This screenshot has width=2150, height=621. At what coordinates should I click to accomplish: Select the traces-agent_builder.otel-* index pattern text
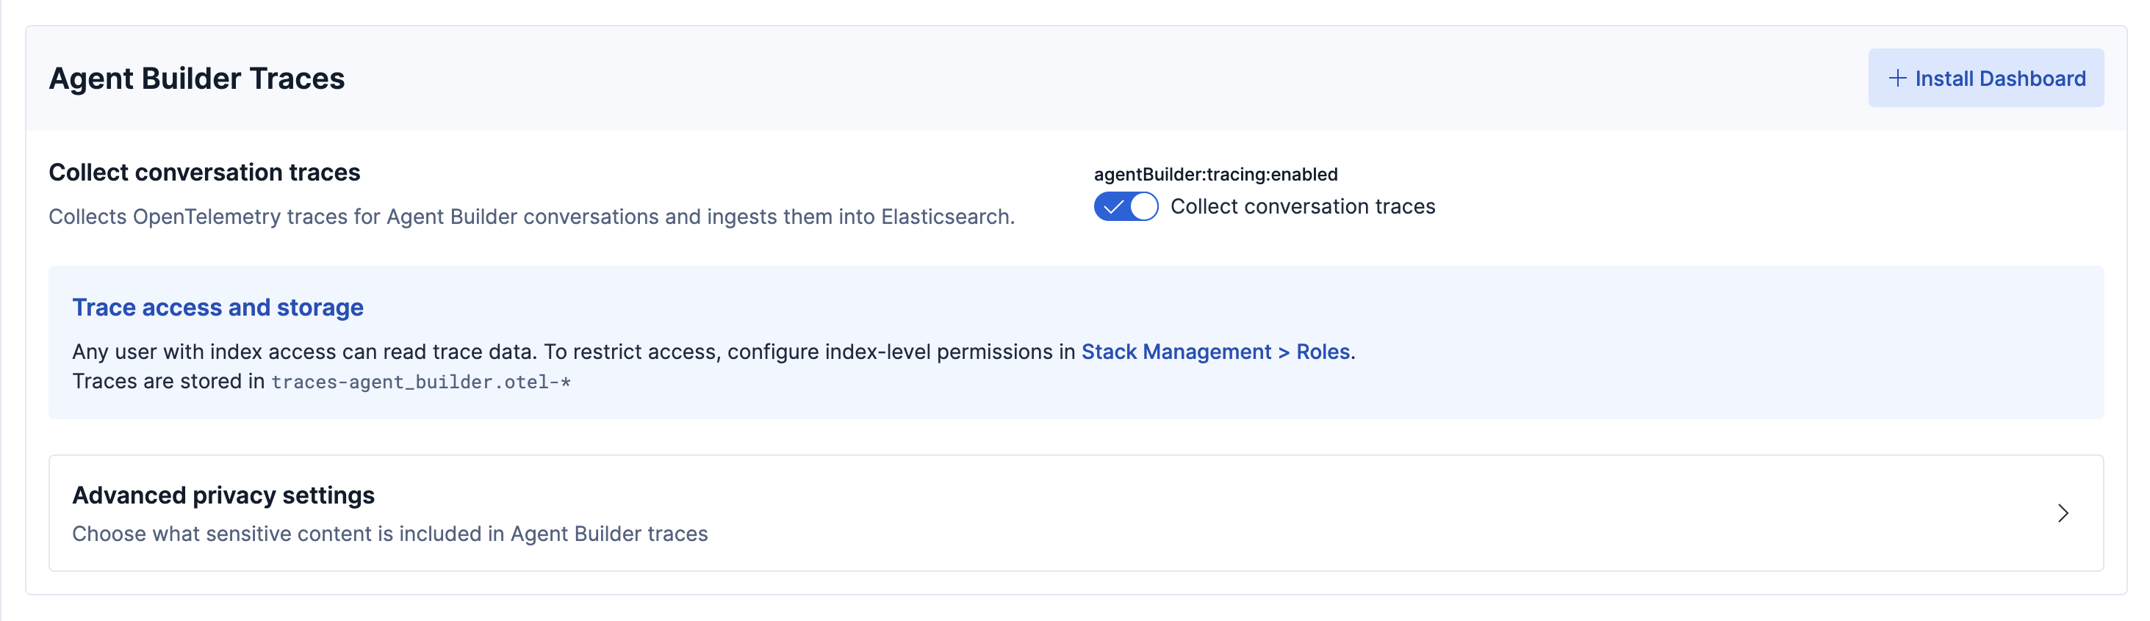click(420, 382)
